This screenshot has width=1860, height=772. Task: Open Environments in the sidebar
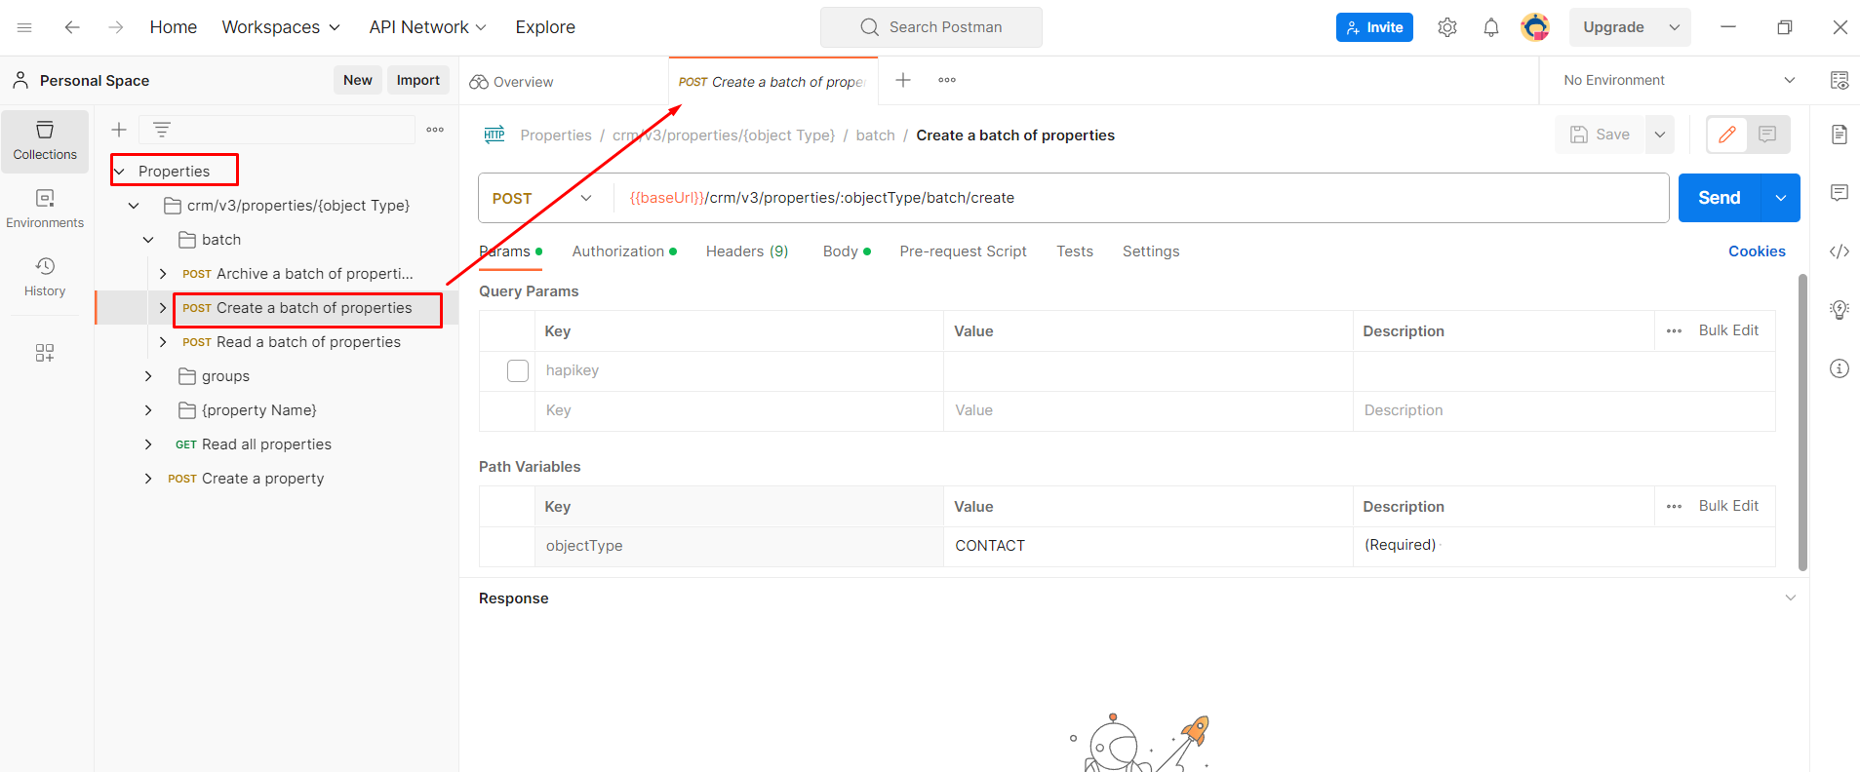45,210
